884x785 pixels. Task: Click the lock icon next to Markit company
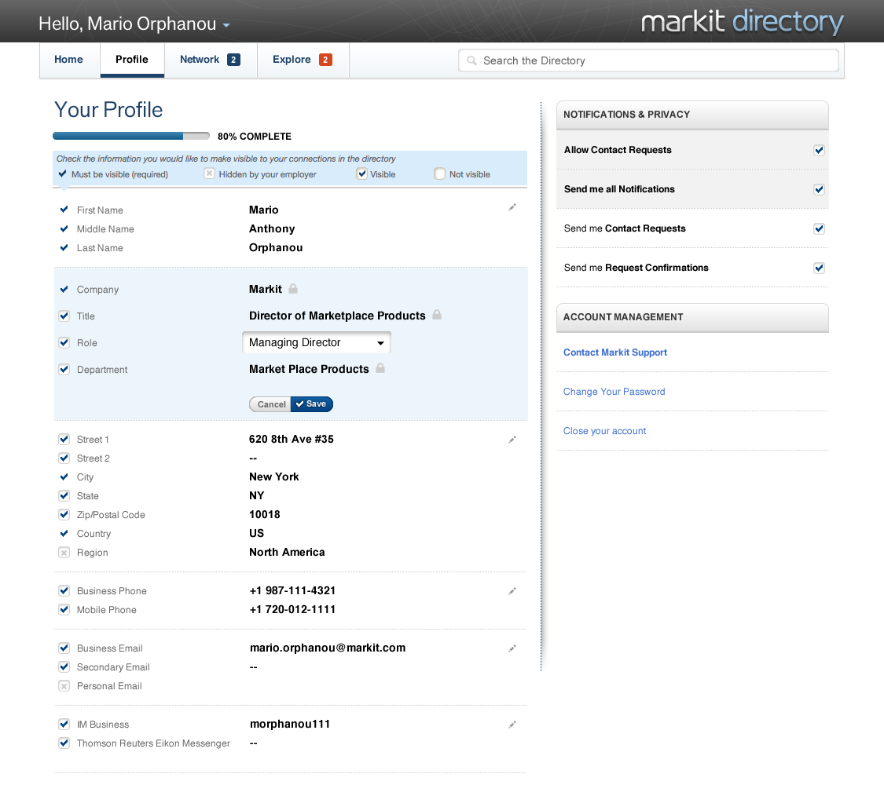293,289
